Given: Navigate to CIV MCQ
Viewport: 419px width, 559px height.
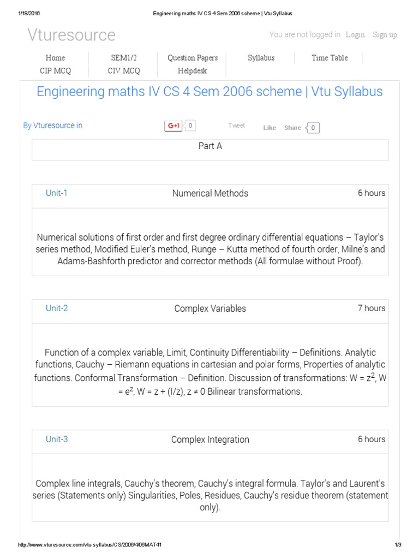Looking at the screenshot, I should pos(124,71).
